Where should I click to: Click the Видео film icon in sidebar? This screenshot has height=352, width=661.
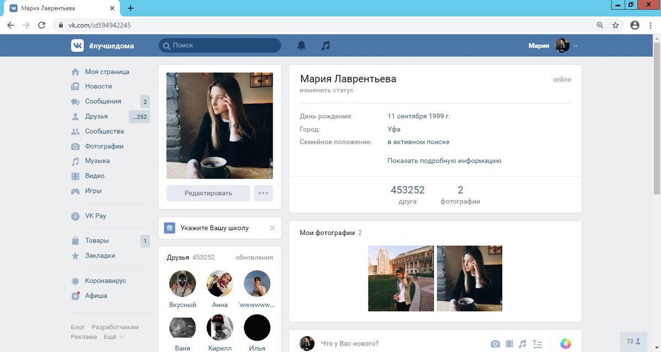(75, 176)
